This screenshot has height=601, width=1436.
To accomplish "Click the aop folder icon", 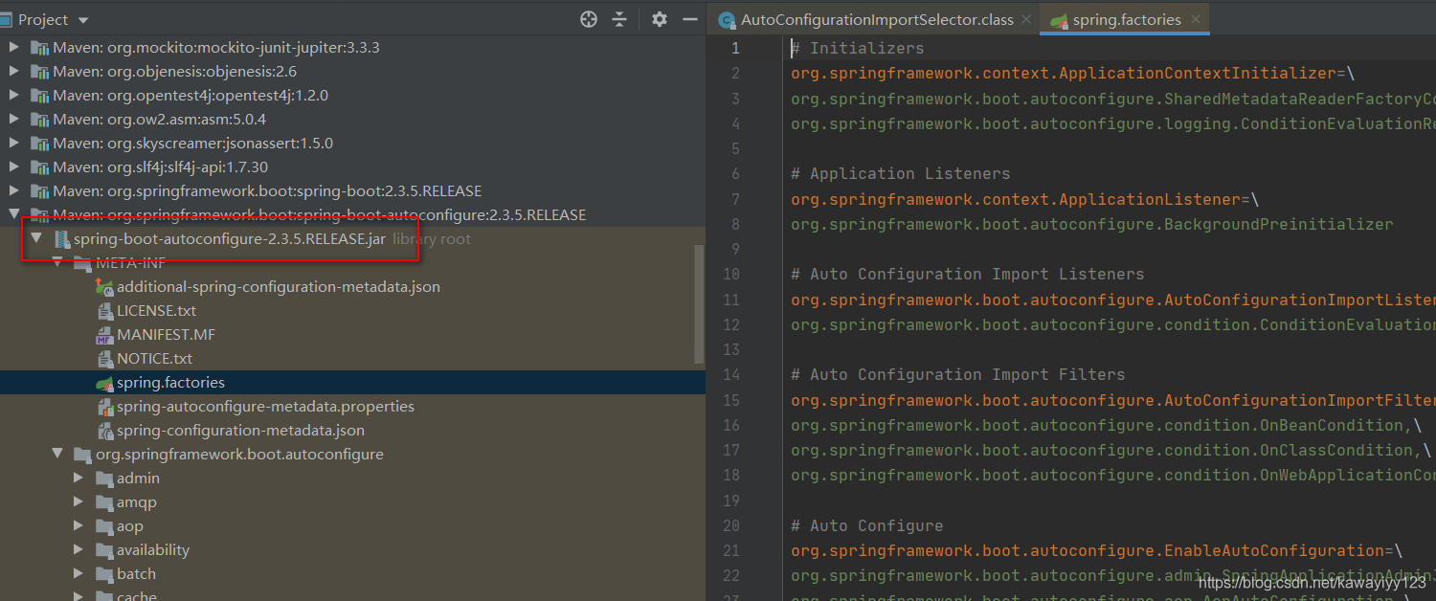I will click(104, 525).
